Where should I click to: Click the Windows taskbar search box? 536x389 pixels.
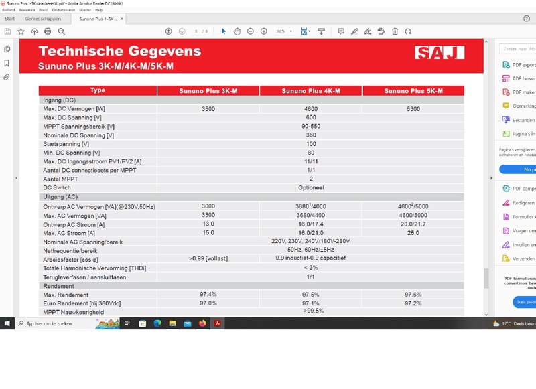[x=68, y=323]
